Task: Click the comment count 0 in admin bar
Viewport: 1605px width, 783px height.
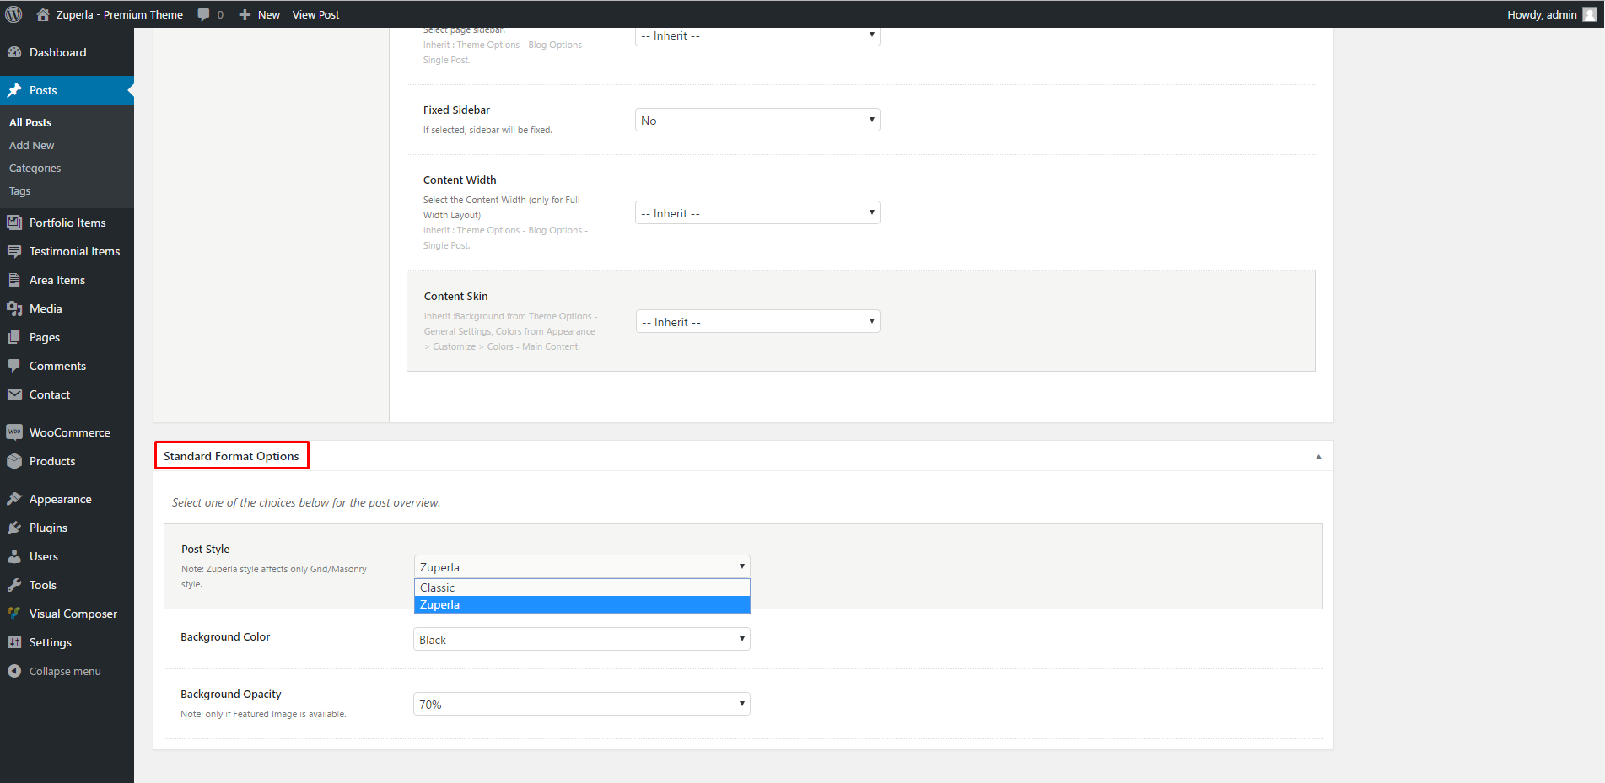Action: [220, 14]
